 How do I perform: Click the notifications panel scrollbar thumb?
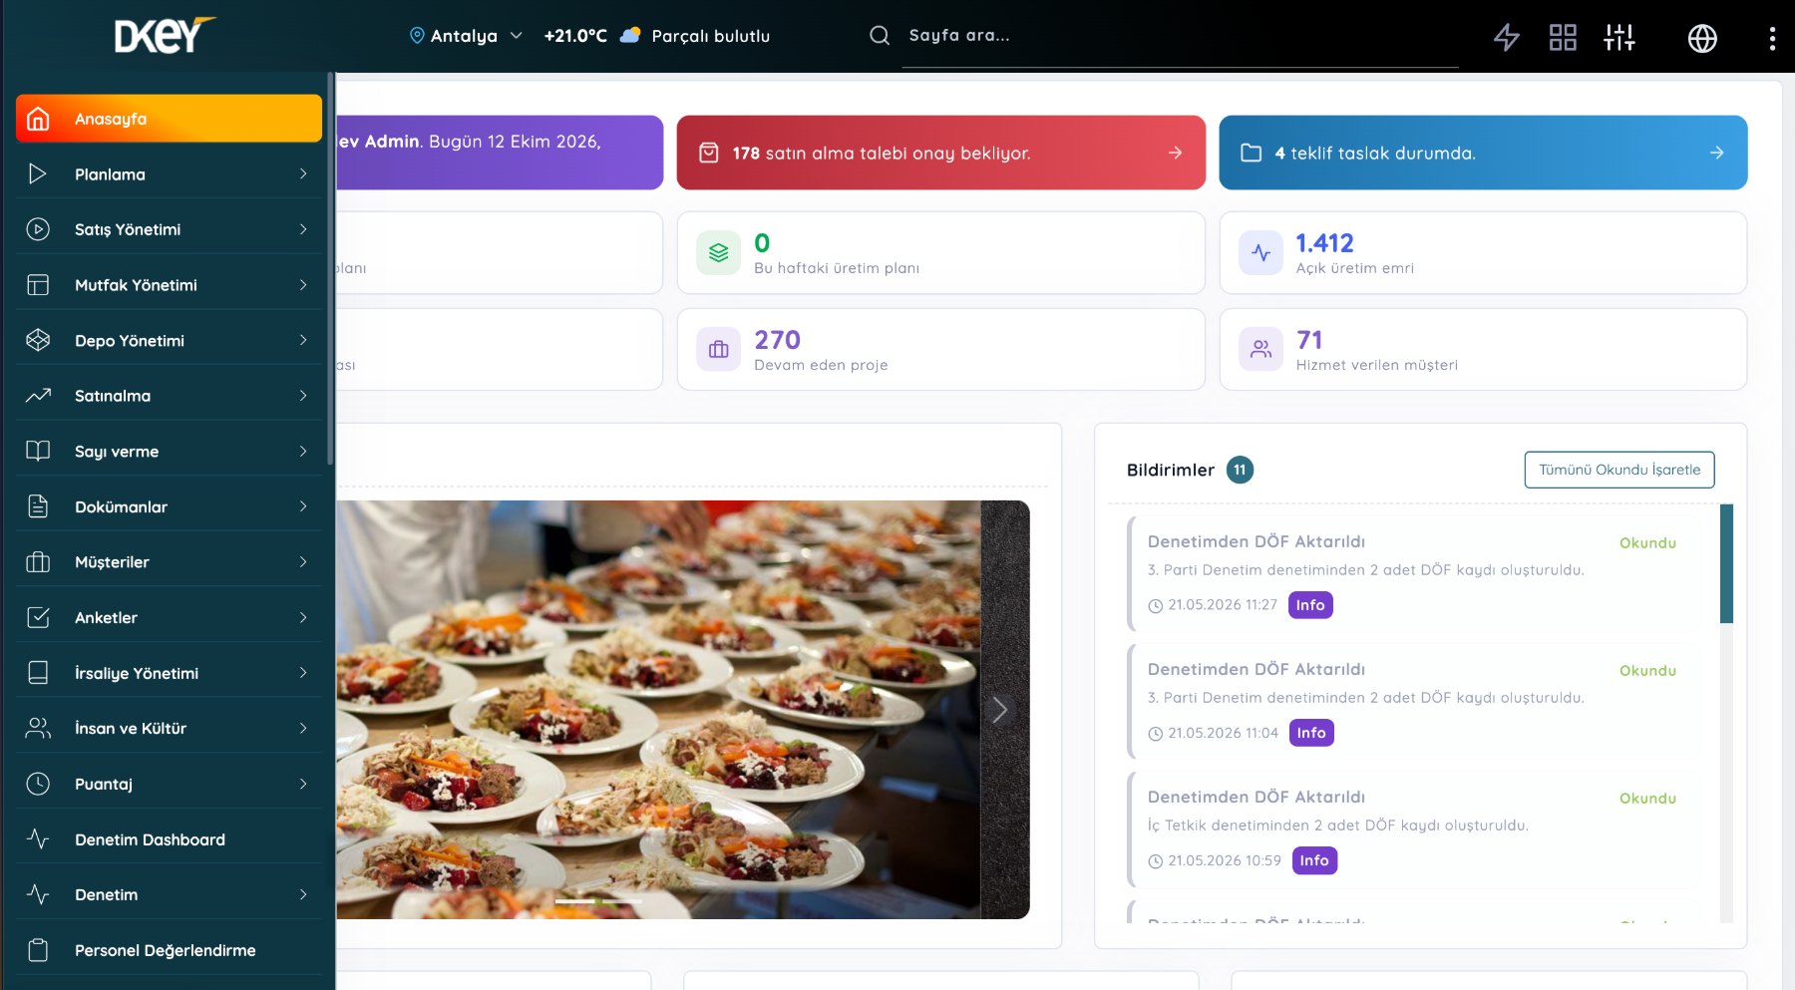[x=1726, y=563]
